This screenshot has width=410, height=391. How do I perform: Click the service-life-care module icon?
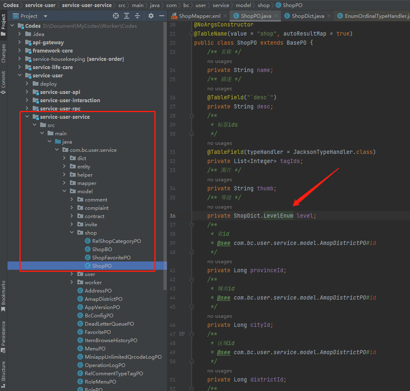click(x=28, y=67)
